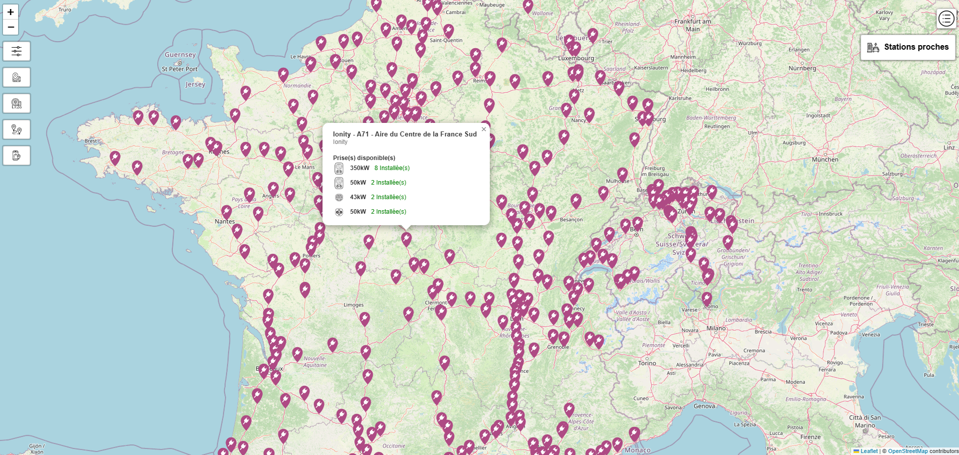Click the charging marker near Nancy
The height and width of the screenshot is (455, 959).
pyautogui.click(x=589, y=114)
